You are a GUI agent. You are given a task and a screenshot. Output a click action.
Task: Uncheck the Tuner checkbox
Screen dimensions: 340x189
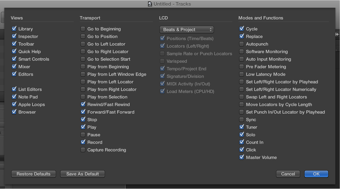click(x=242, y=127)
